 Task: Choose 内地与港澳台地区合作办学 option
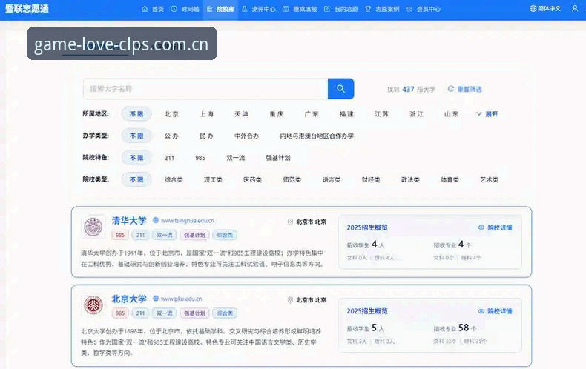click(x=317, y=136)
